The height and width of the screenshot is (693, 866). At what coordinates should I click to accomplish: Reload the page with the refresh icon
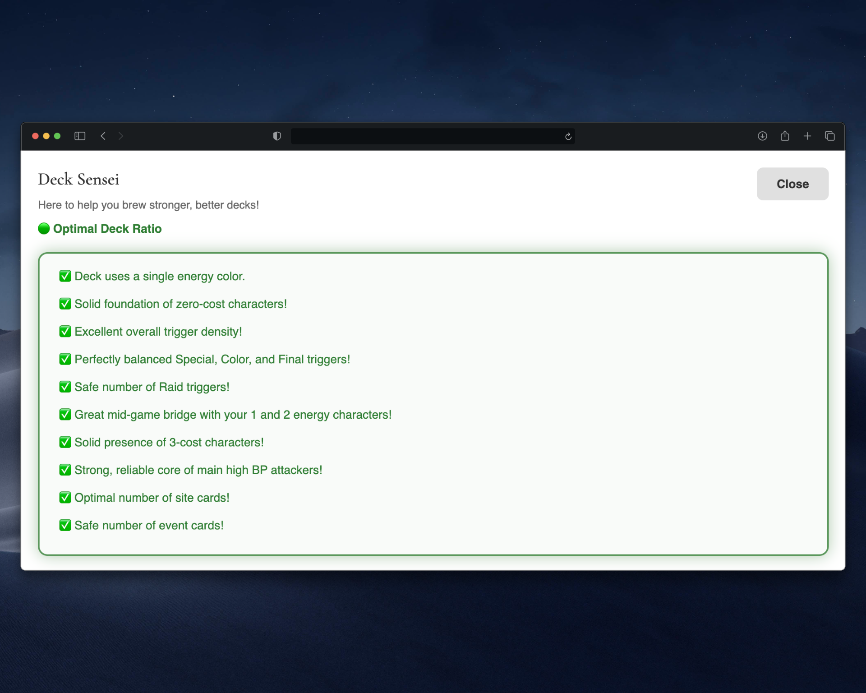point(568,136)
